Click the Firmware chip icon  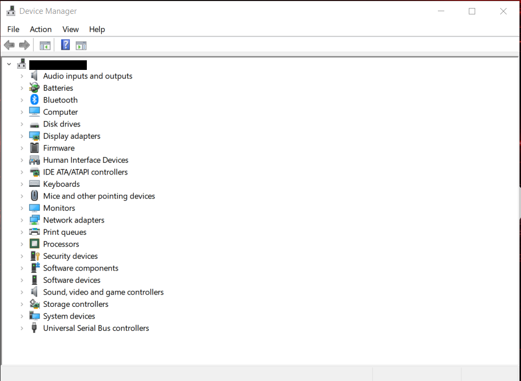click(x=34, y=148)
